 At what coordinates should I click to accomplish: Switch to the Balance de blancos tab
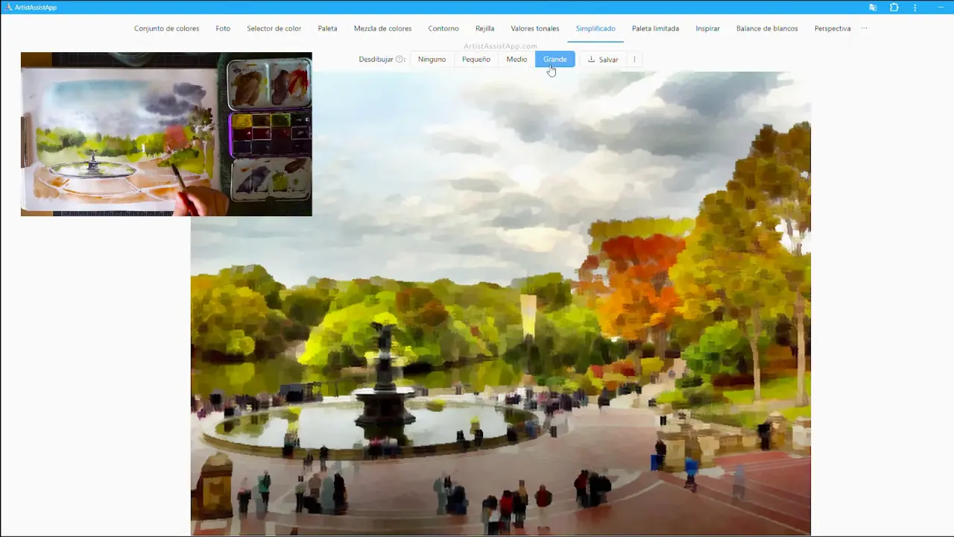766,28
